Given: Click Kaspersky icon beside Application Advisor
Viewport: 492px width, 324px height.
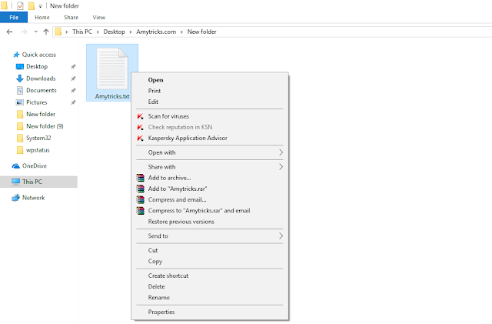Looking at the screenshot, I should tap(140, 139).
